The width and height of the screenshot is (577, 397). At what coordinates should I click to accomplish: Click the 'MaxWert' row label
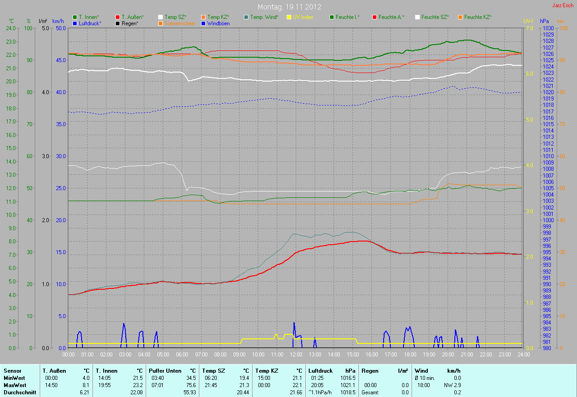click(x=15, y=385)
